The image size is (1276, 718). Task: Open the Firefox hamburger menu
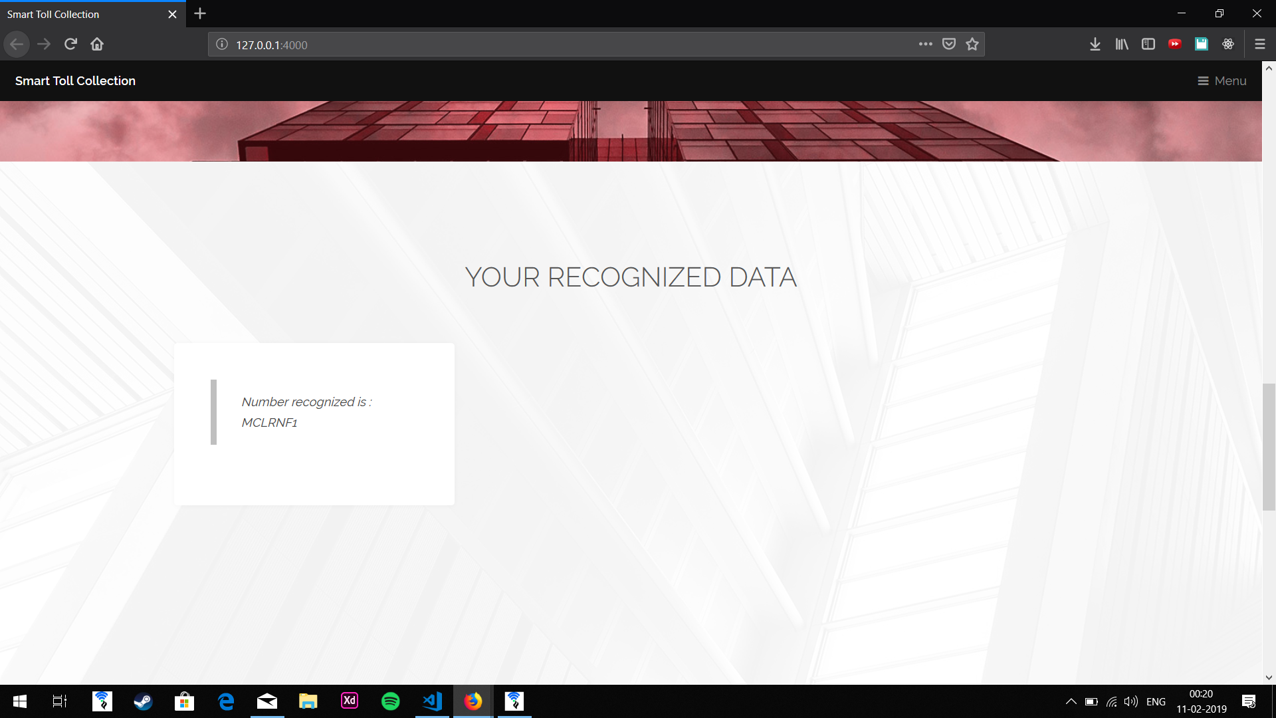[x=1259, y=44]
